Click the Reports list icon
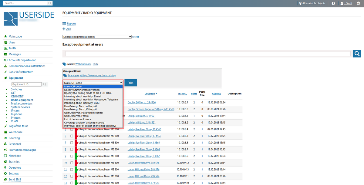Screen dimensions: 364x185 pyautogui.click(x=64, y=24)
